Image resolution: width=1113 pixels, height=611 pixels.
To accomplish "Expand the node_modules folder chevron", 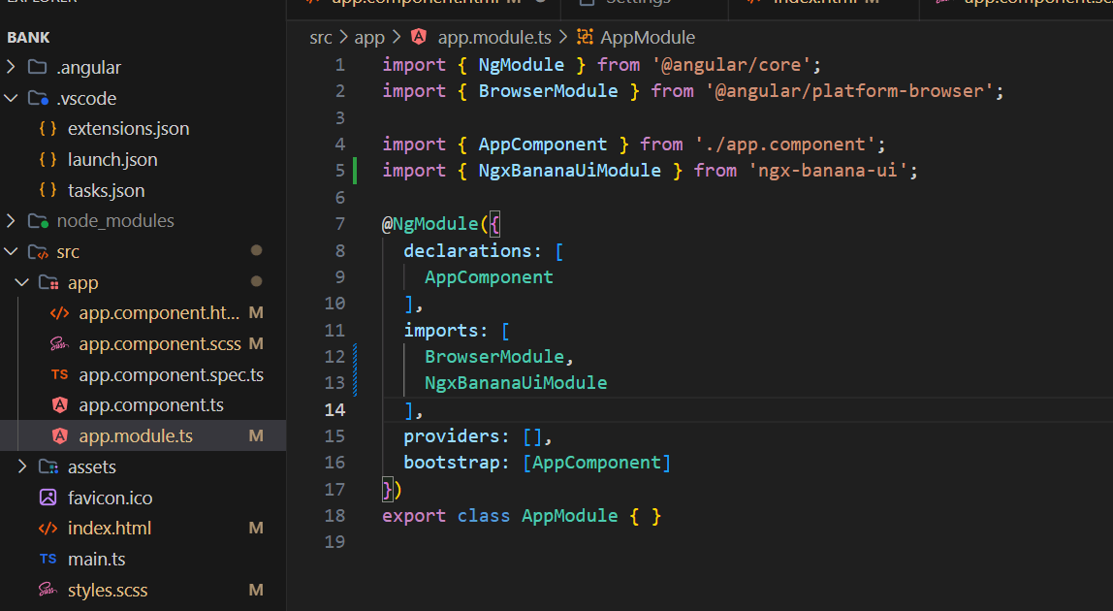I will coord(11,221).
